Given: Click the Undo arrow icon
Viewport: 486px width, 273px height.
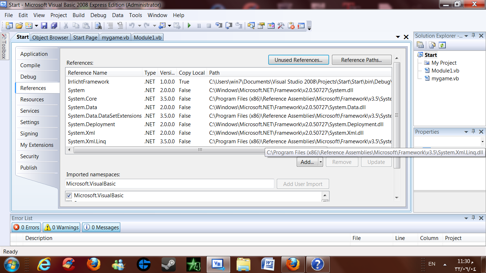Looking at the screenshot, I should coord(132,26).
